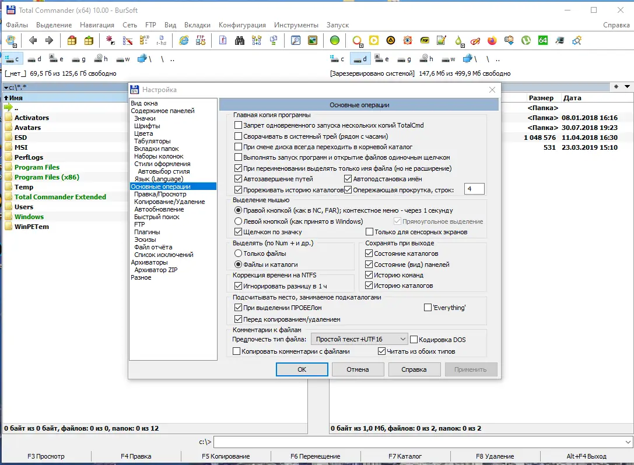Viewport: 634px width, 465px height.
Task: Launch Firefox from the toolbar
Action: pos(492,41)
